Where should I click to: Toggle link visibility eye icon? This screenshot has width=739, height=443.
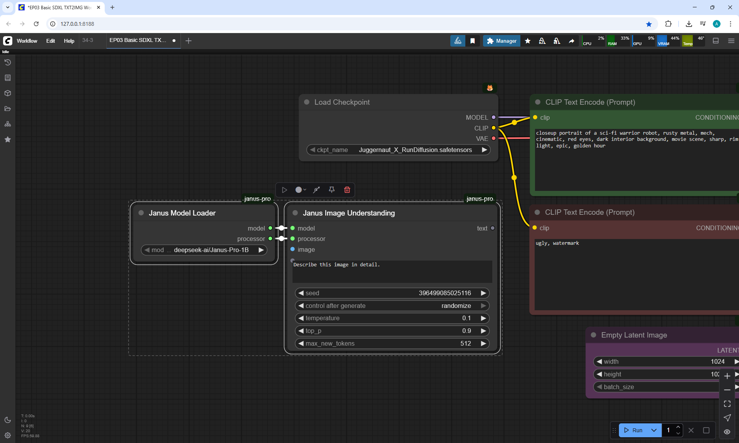pos(727,432)
